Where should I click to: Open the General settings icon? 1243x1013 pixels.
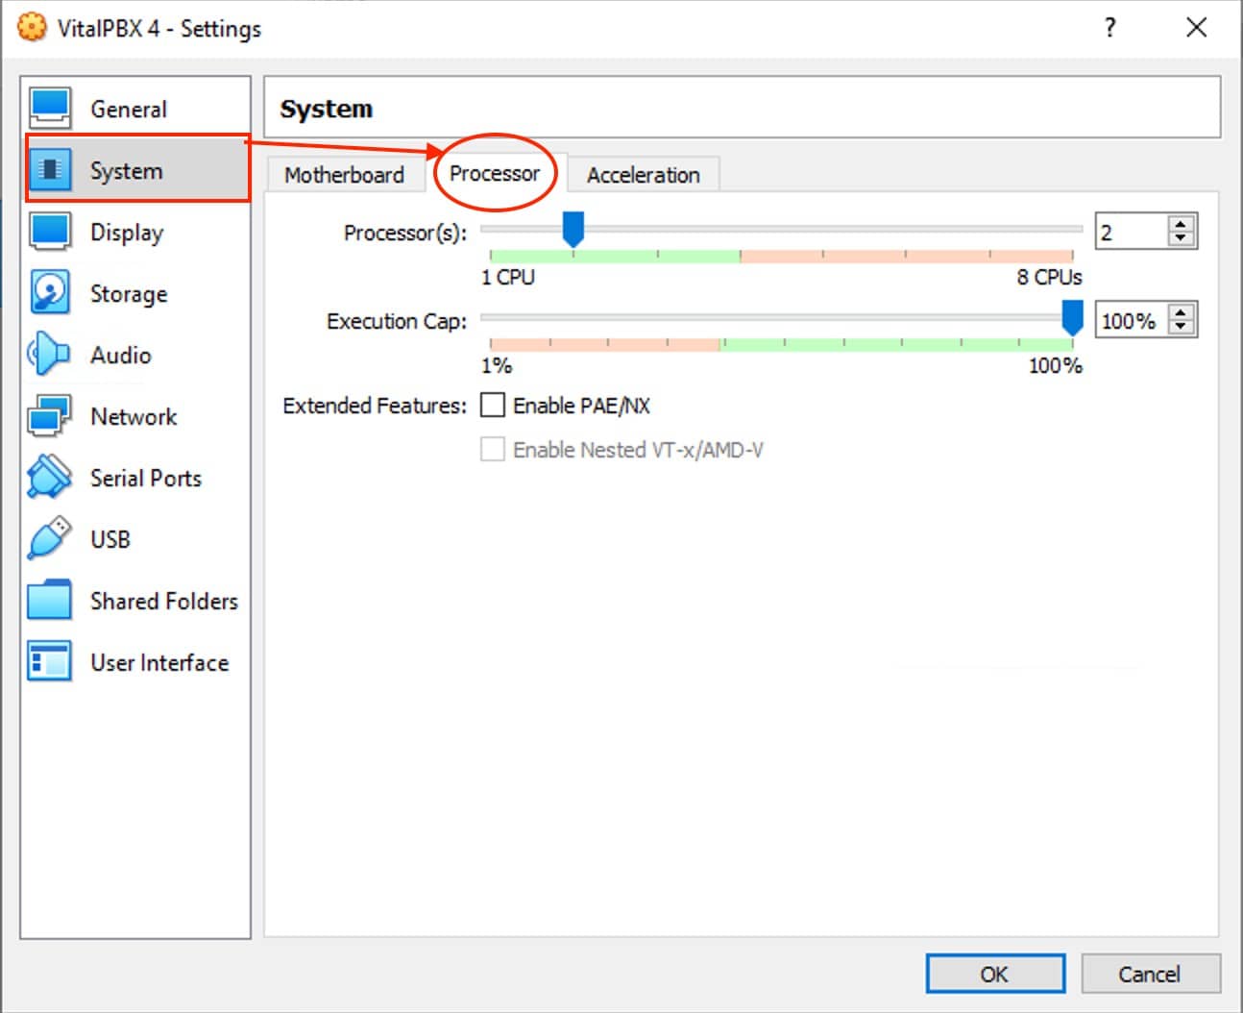(x=50, y=109)
